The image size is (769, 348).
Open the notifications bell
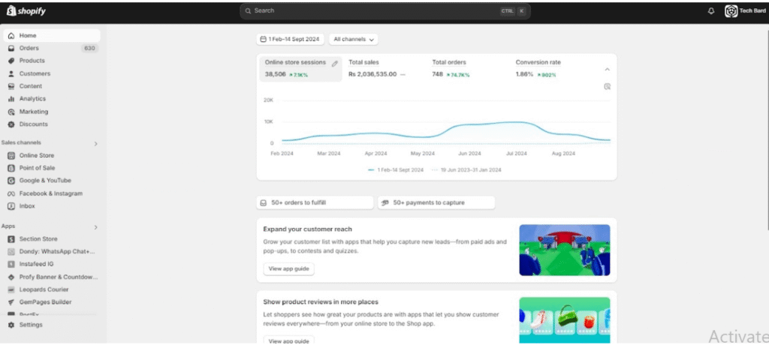(711, 11)
